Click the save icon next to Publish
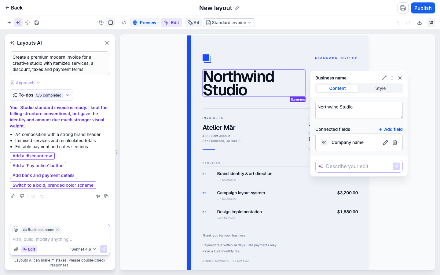This screenshot has width=440, height=275. [x=403, y=8]
